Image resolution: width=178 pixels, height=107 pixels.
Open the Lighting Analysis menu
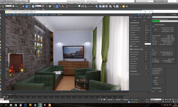[62, 4]
